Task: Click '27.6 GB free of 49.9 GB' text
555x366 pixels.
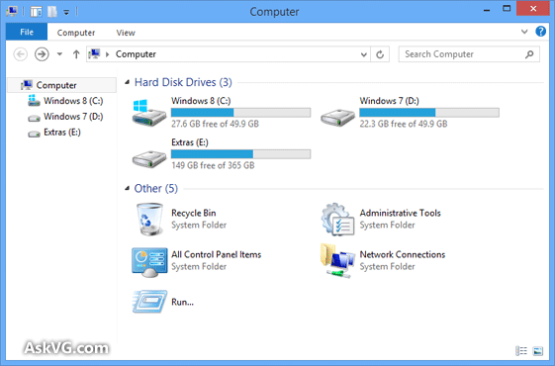Action: [x=216, y=124]
